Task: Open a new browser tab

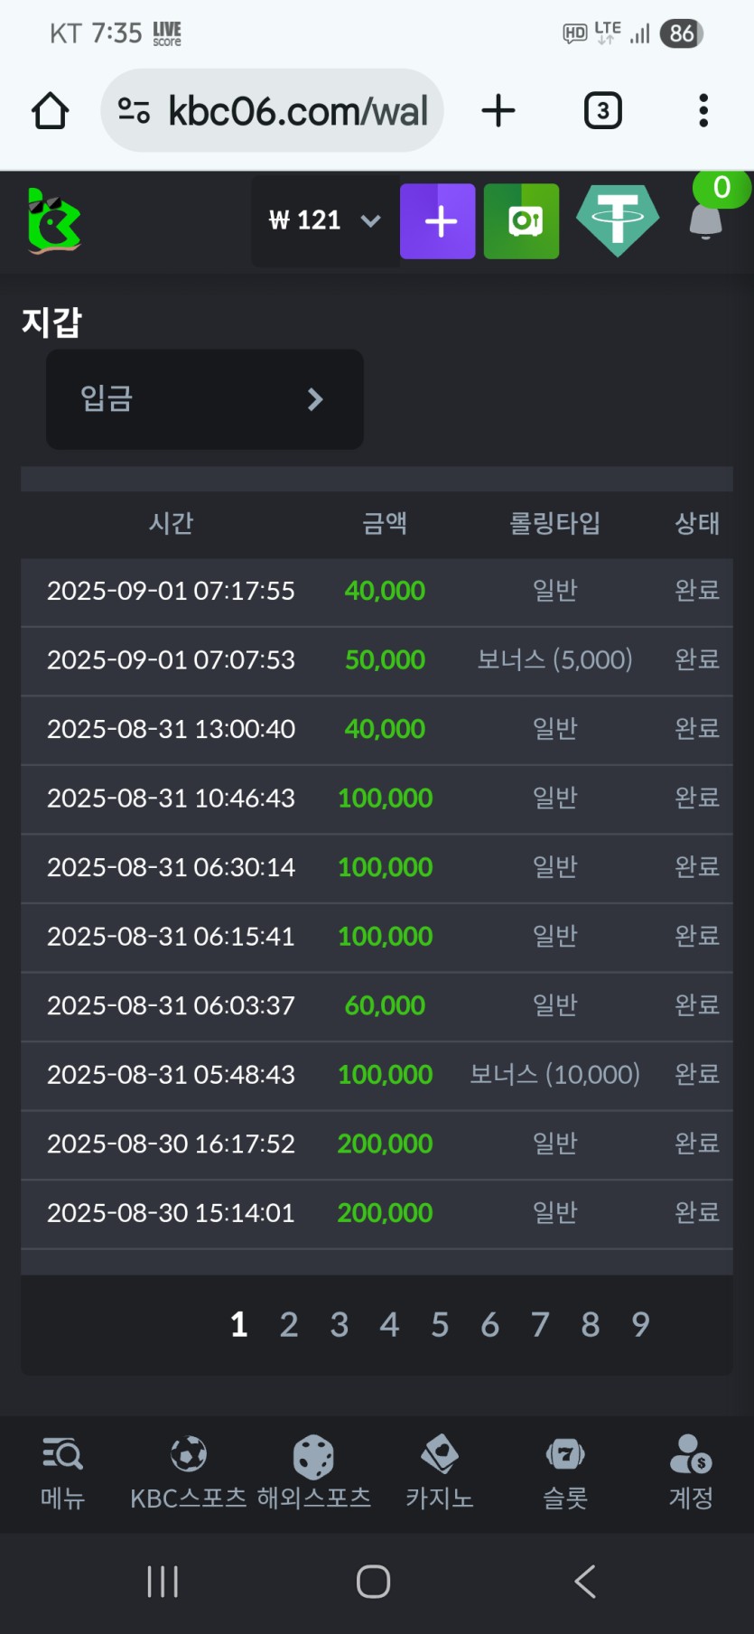Action: point(498,111)
